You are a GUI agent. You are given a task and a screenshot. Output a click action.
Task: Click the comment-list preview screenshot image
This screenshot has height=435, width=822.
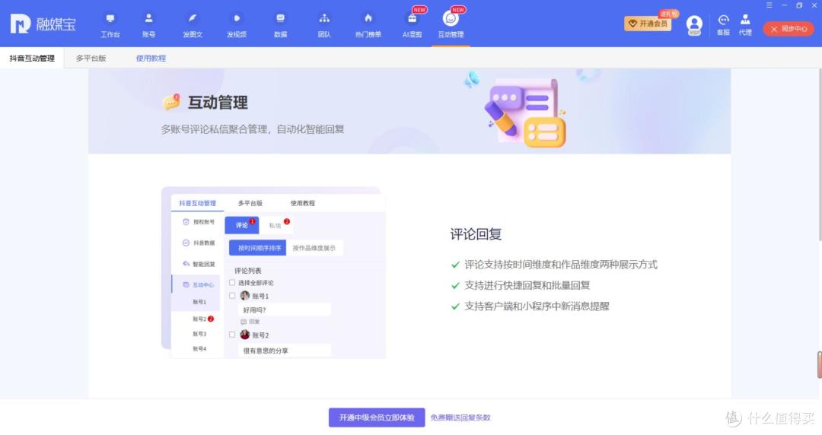pos(274,272)
